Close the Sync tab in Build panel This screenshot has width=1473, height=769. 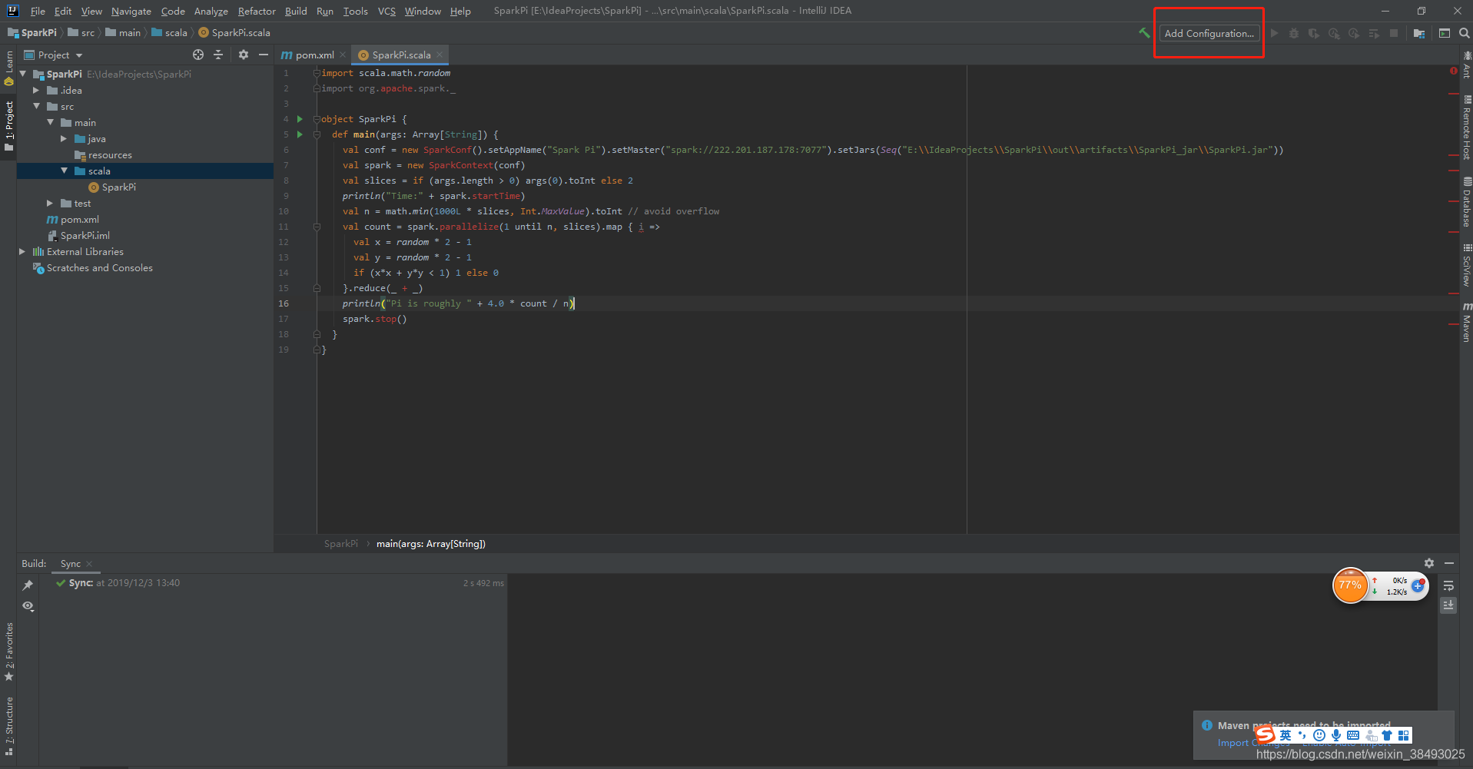[x=89, y=564]
